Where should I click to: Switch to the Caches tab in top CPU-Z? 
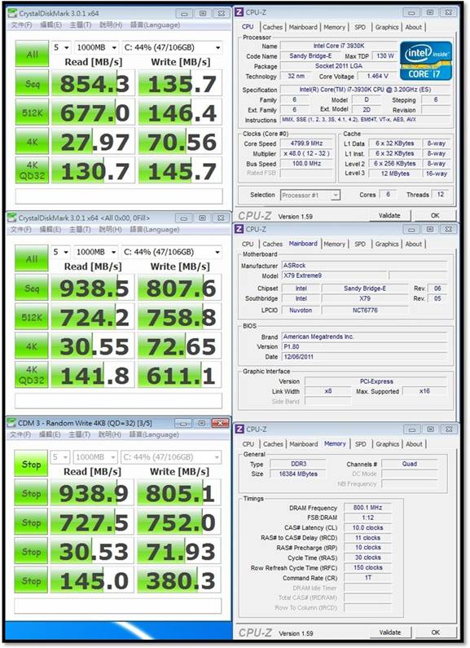pos(273,27)
